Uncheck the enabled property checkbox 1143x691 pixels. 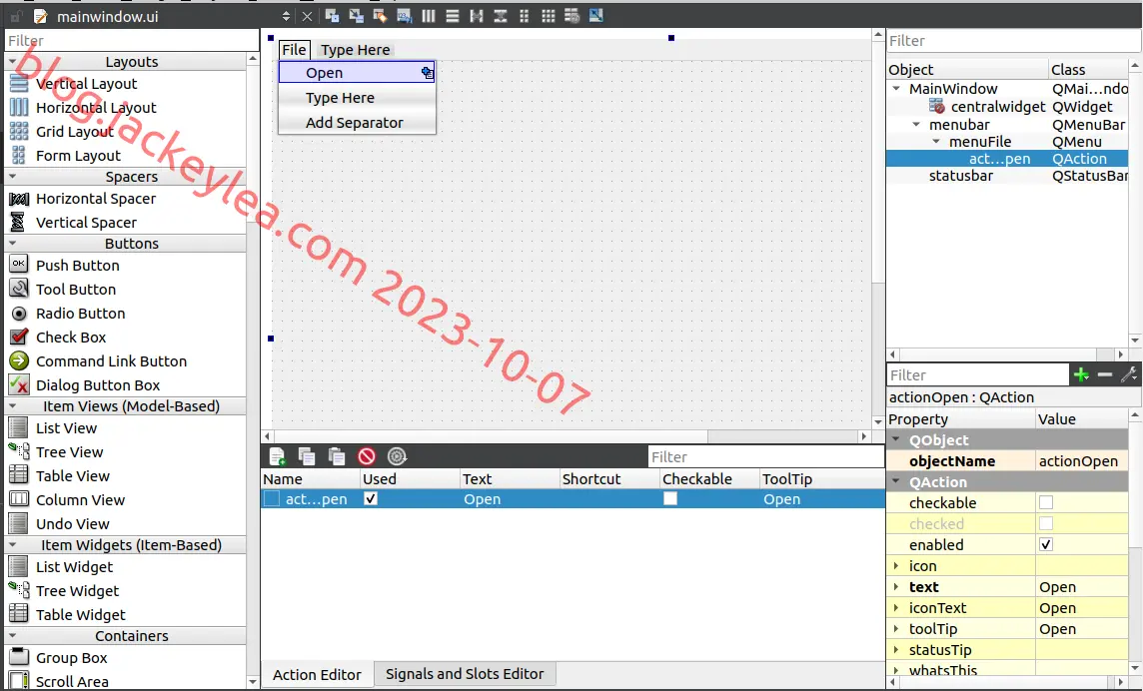1045,544
